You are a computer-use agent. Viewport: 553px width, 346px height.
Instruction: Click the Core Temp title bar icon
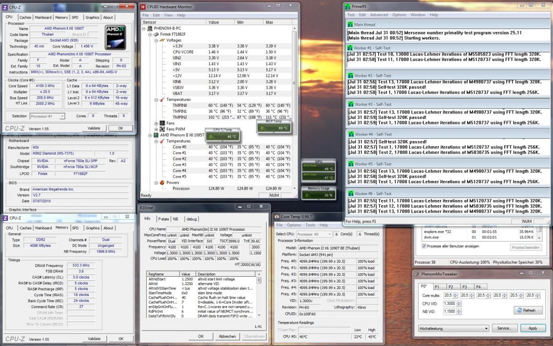click(277, 217)
